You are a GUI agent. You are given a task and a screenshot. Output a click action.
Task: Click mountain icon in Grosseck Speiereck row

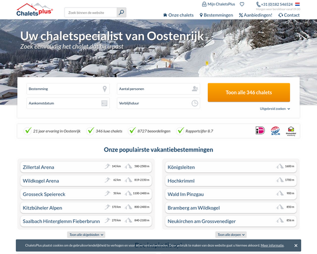129,193
